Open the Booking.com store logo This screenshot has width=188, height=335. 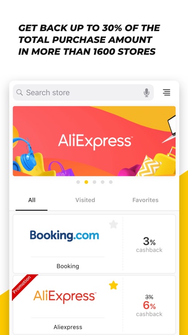[64, 236]
